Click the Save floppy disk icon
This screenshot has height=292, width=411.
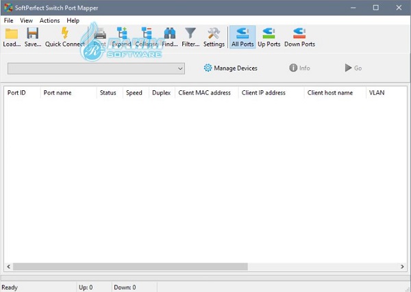pos(32,34)
